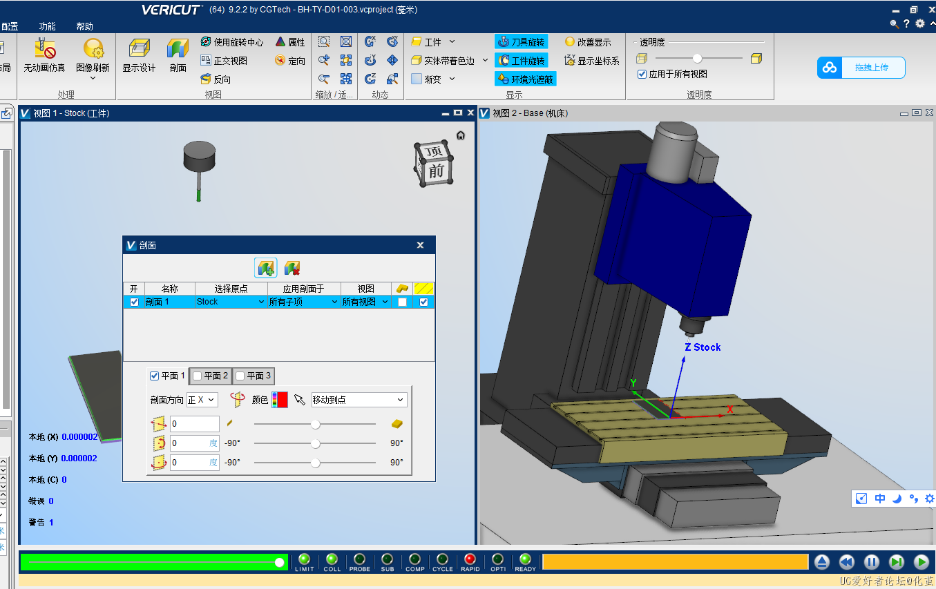Expand the 实体带着色边 shading dropdown
Viewport: 936px width, 589px height.
(x=485, y=61)
